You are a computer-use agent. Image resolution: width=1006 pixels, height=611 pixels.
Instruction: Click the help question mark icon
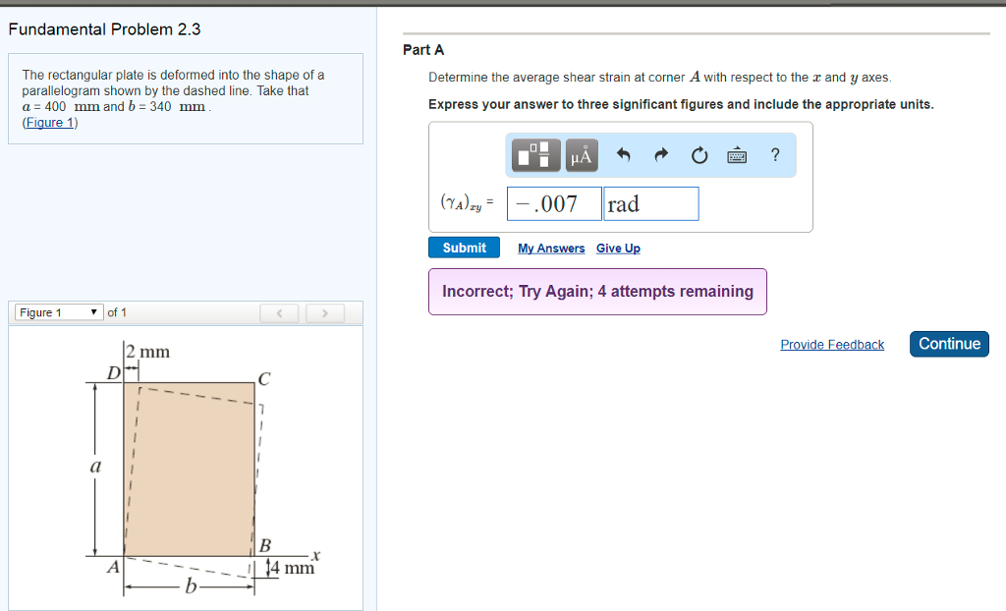tap(775, 154)
